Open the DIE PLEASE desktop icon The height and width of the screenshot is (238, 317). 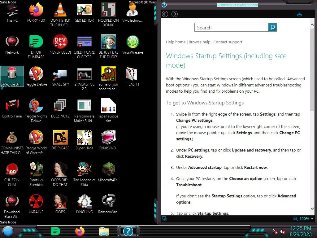coord(60,140)
